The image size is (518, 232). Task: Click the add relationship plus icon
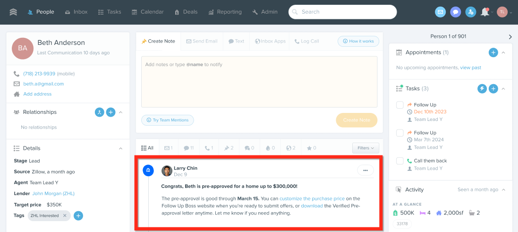[110, 112]
